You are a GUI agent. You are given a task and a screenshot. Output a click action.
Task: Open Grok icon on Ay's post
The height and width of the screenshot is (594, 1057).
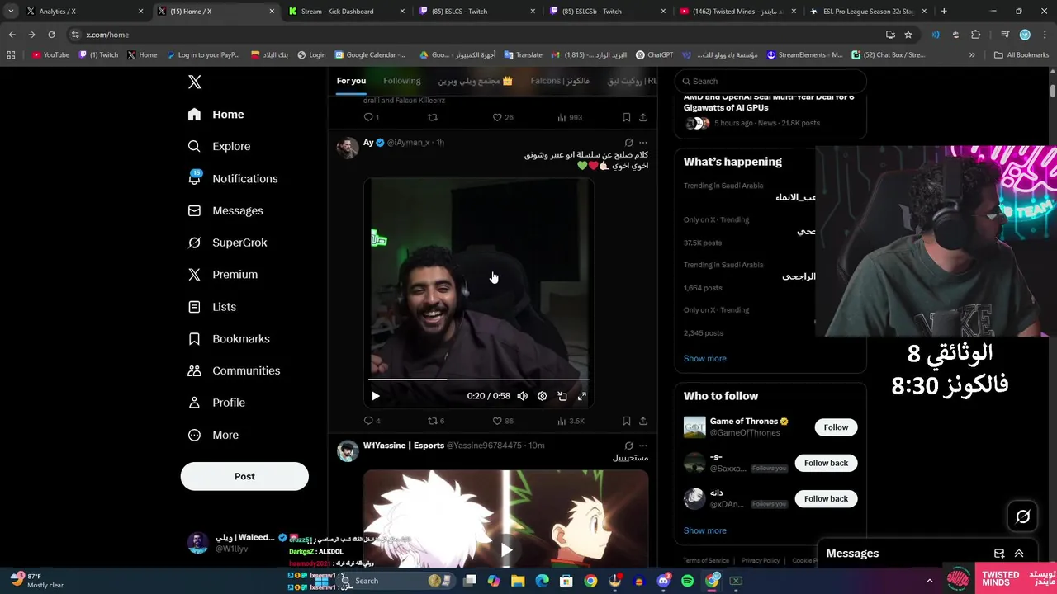[x=628, y=143]
